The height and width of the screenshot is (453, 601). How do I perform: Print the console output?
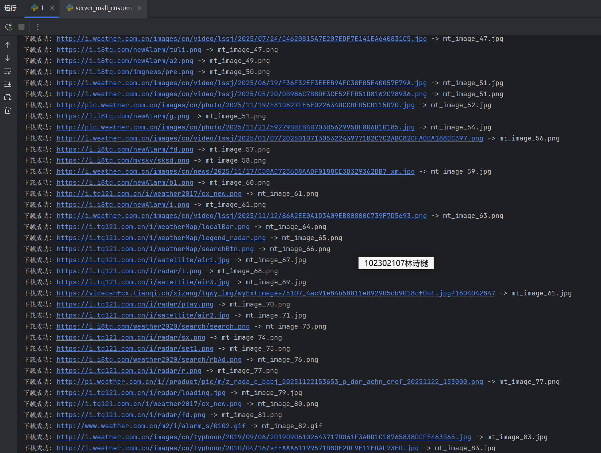click(8, 97)
